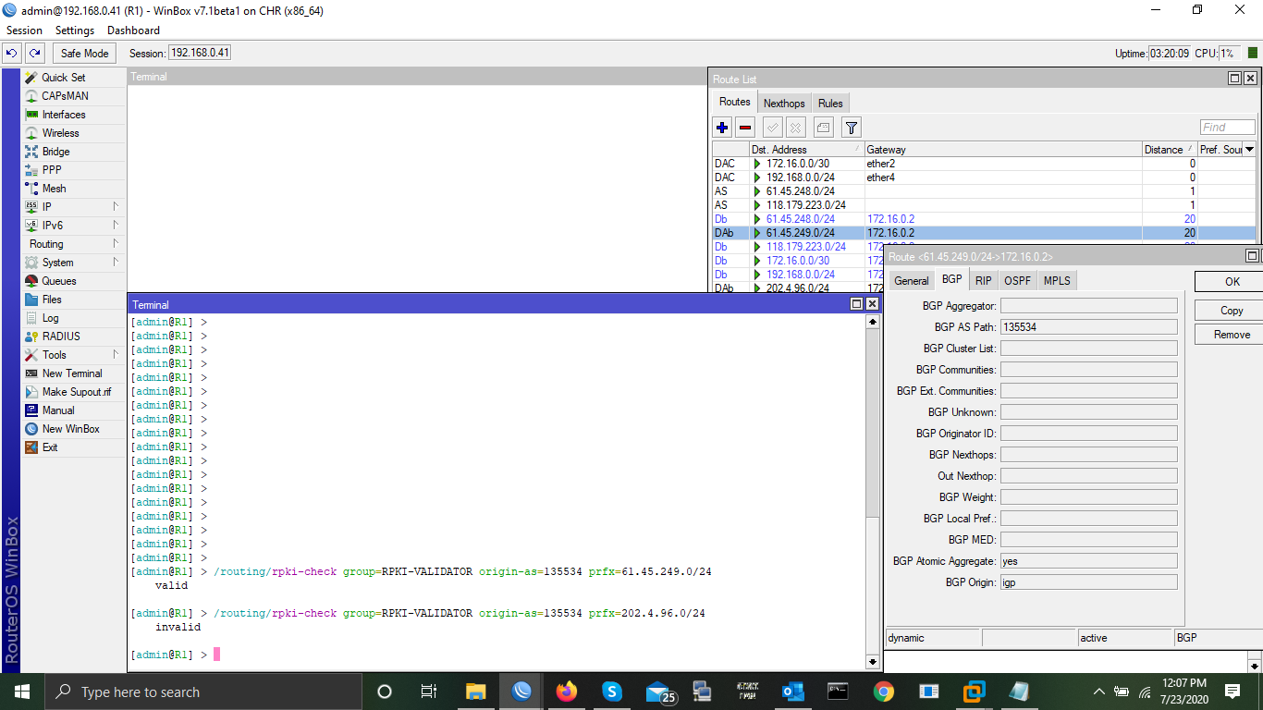This screenshot has height=710, width=1263.
Task: Open the Bridge menu item
Action: [x=55, y=152]
